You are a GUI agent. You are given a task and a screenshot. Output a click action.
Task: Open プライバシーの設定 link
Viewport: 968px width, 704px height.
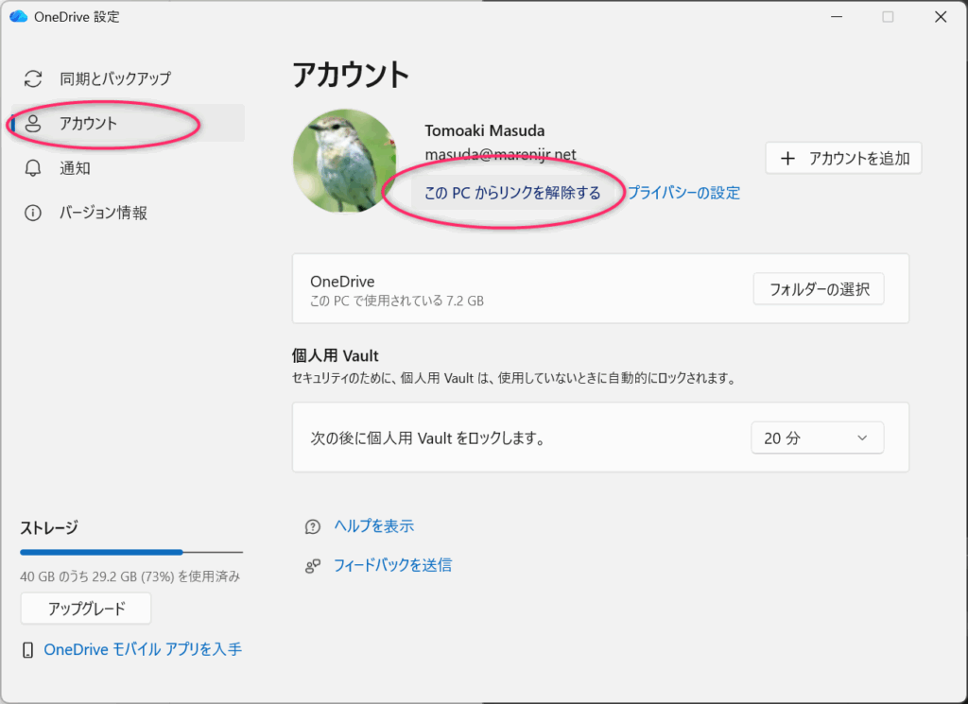click(x=683, y=193)
